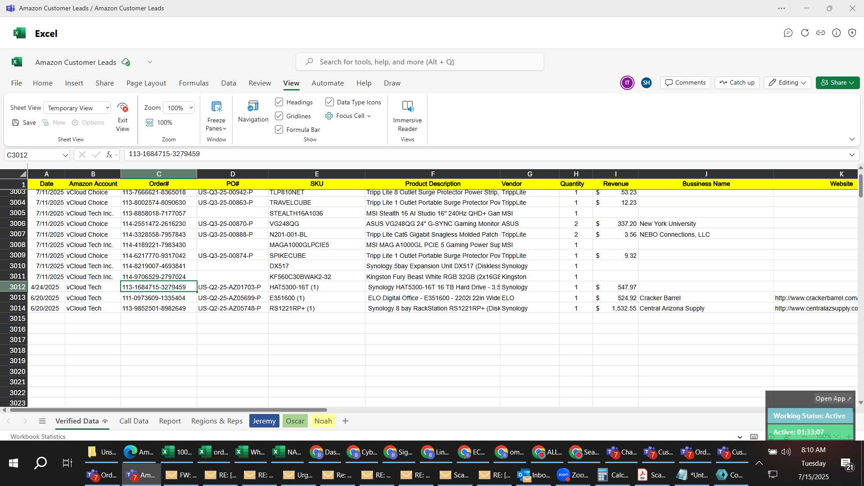This screenshot has height=486, width=864.
Task: Click the search for tools box
Action: point(419,62)
